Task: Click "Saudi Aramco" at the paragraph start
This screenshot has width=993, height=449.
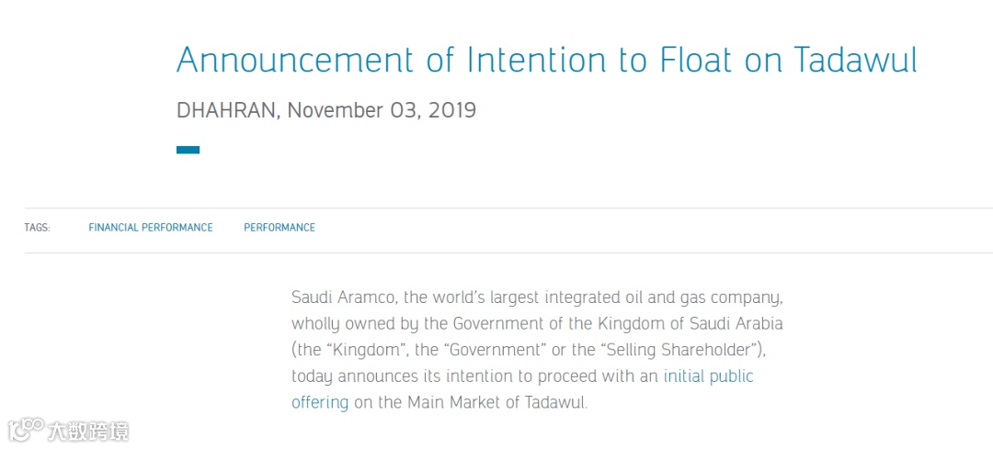Action: point(343,297)
